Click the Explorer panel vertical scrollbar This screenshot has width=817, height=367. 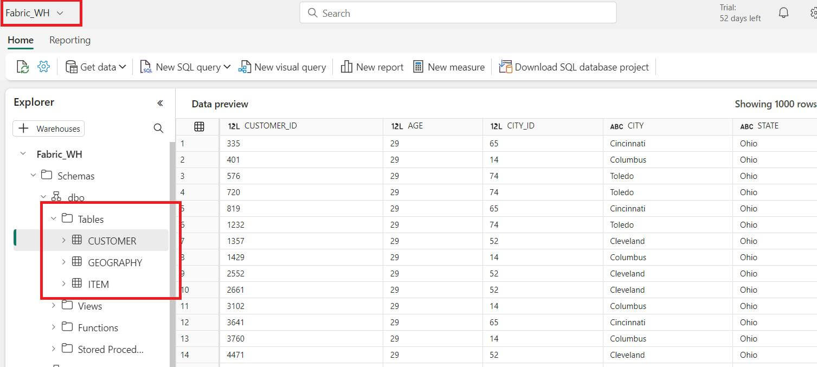coord(172,254)
